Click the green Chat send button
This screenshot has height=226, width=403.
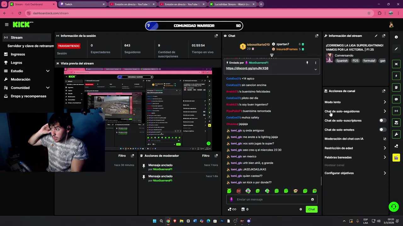point(311,209)
